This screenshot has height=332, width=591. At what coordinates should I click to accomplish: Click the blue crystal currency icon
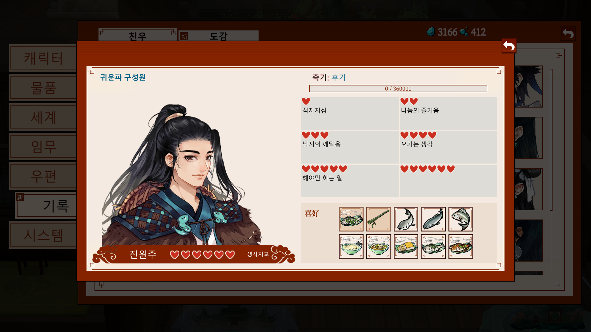point(431,31)
